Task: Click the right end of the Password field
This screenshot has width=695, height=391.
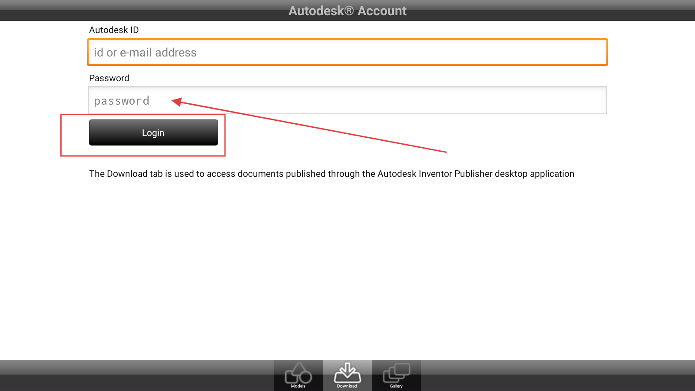Action: 595,101
